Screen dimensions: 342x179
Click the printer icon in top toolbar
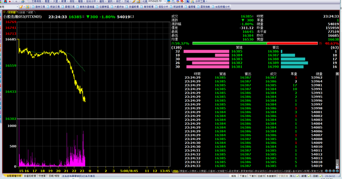click(23, 1)
